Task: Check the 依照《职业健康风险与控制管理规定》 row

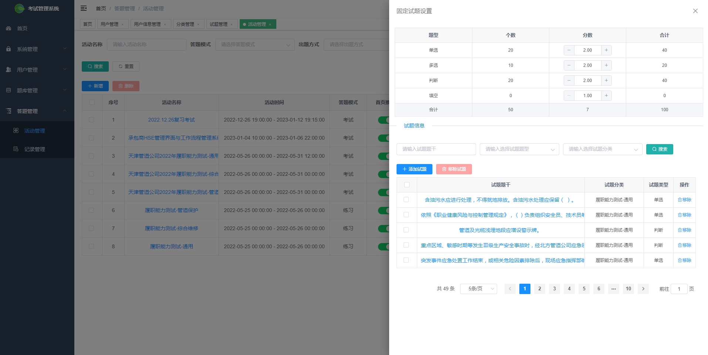Action: point(406,215)
